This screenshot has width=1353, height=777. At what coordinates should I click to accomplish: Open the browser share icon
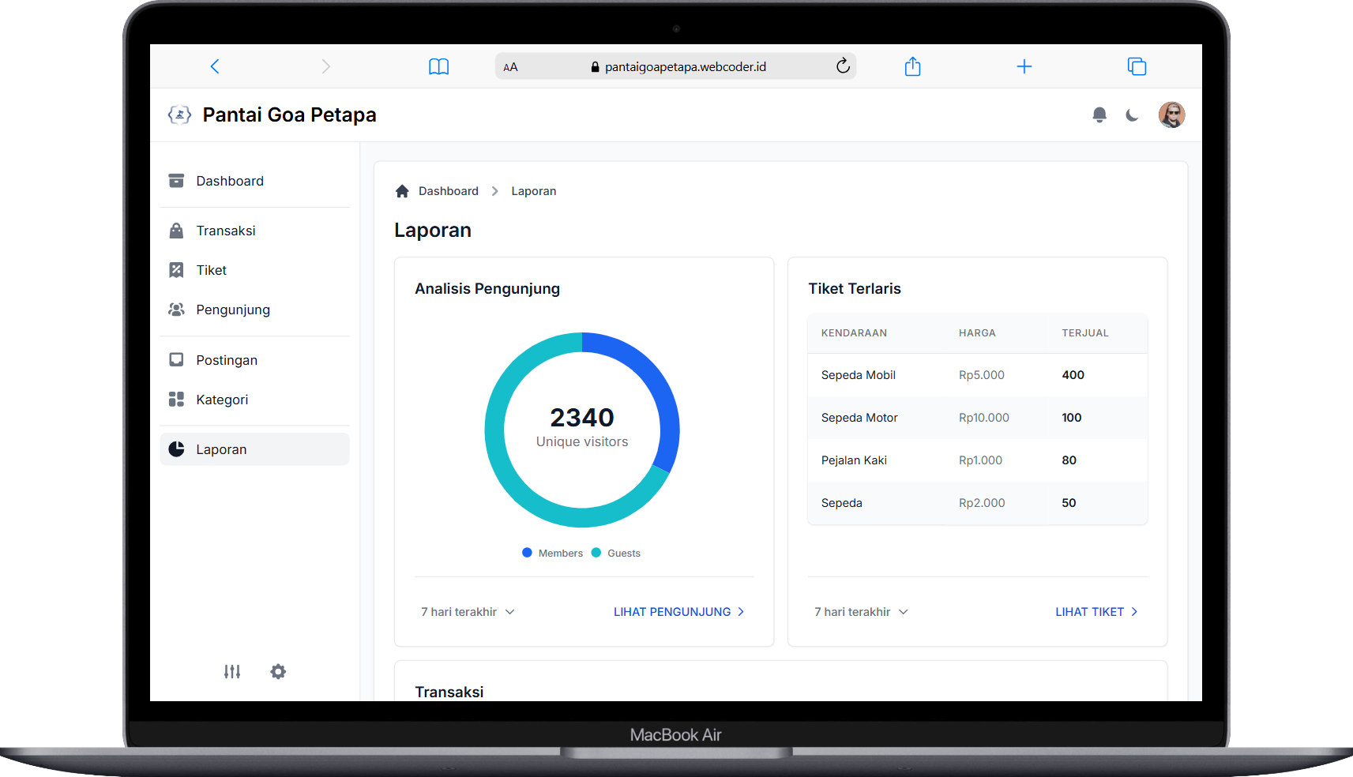(x=912, y=66)
